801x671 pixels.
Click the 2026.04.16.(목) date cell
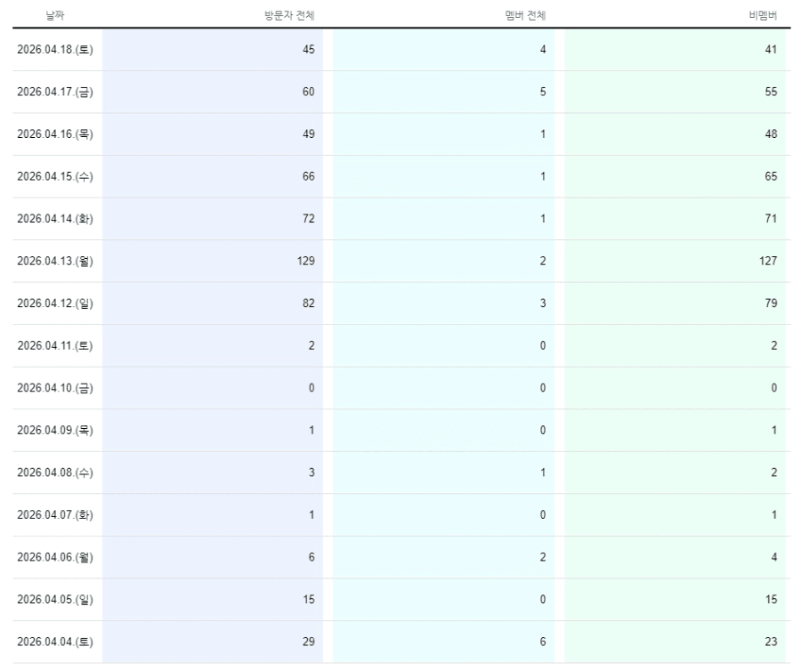click(55, 134)
